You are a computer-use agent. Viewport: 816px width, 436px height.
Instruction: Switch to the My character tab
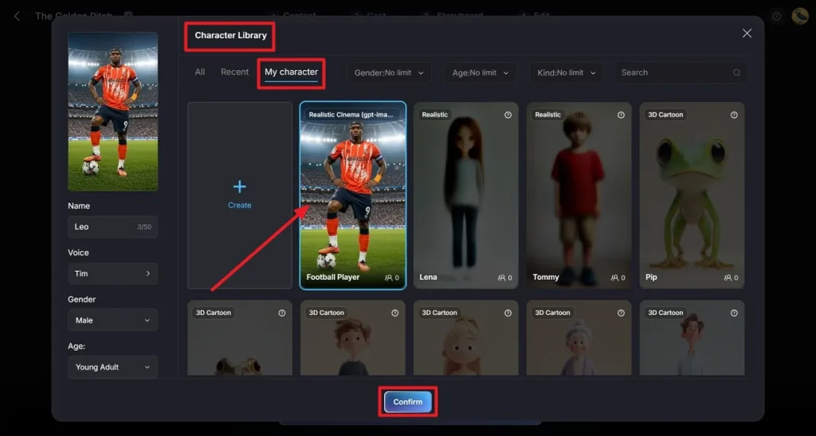[x=291, y=73]
